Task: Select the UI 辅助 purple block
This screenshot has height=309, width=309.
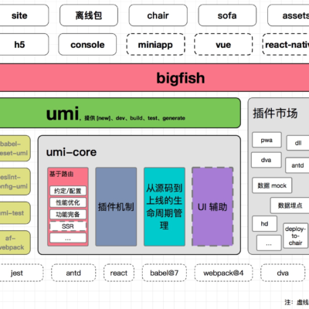Action: pyautogui.click(x=212, y=207)
